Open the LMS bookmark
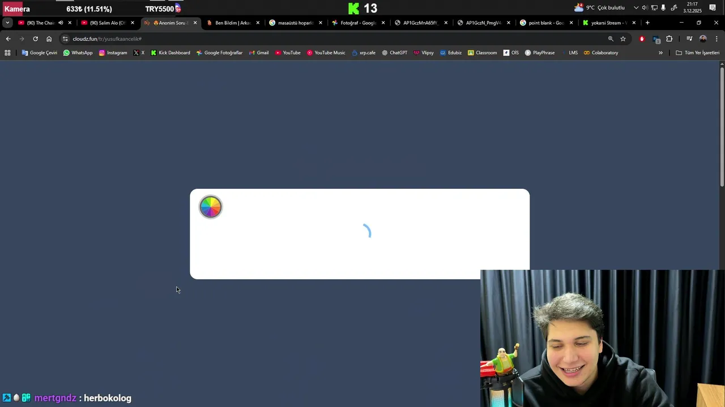 click(569, 53)
